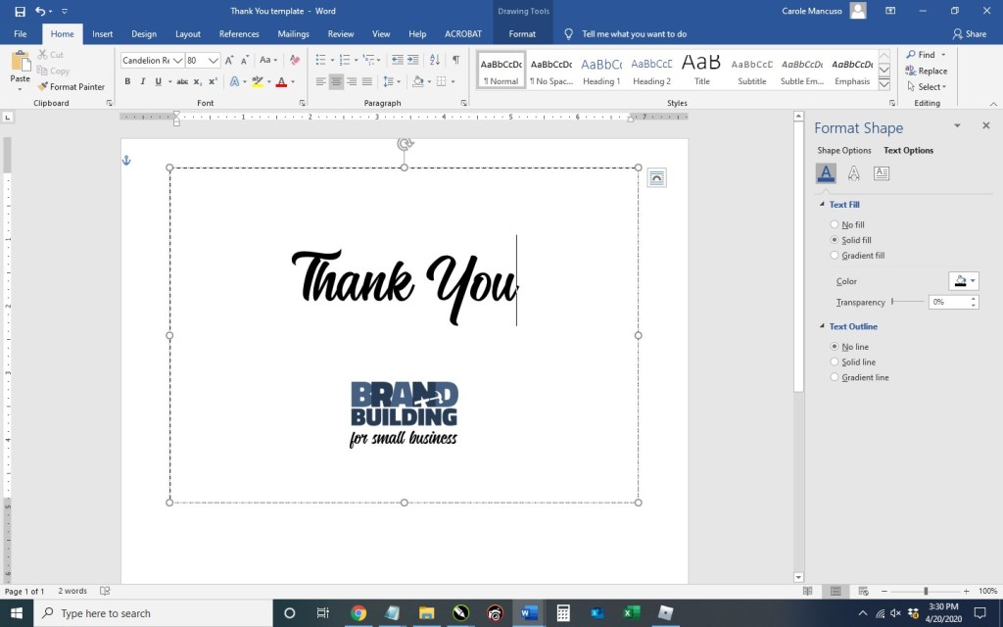Switch to the Shape Options tab
The image size is (1003, 627).
[x=843, y=151]
